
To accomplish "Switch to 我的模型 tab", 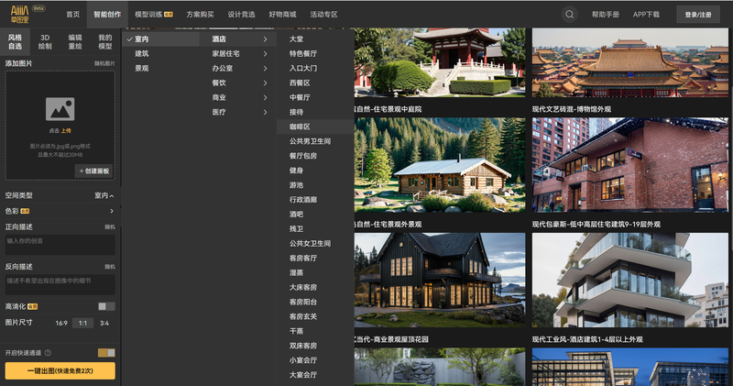I will pos(105,41).
